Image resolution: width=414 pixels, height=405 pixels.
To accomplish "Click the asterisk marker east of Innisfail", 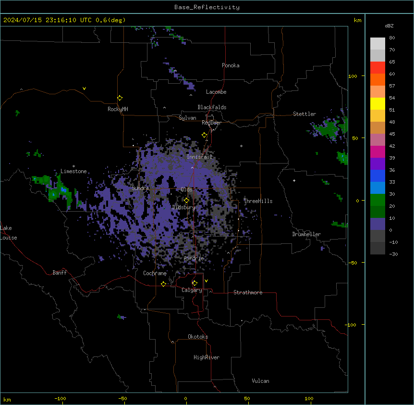I will coord(241,146).
